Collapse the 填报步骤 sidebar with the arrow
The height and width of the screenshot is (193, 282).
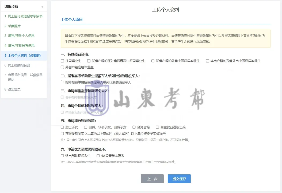[42, 7]
